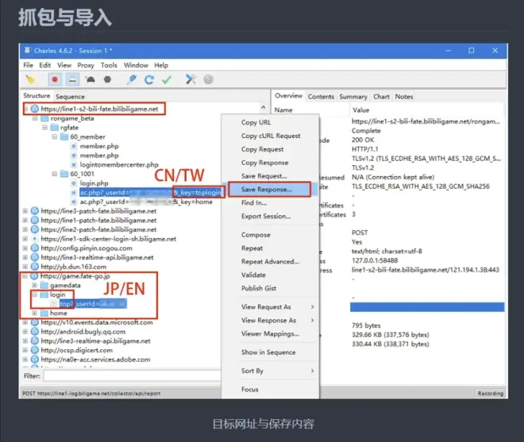Select http://config.pinyin.sogou.com host
Image resolution: width=524 pixels, height=442 pixels.
[x=87, y=248]
